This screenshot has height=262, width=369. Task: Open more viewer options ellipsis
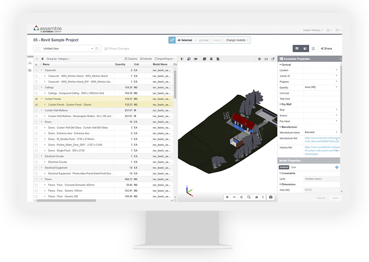(x=263, y=197)
